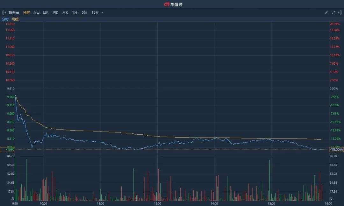Switch to the 月K monthly candlestick tab
344x206 pixels.
65,12
